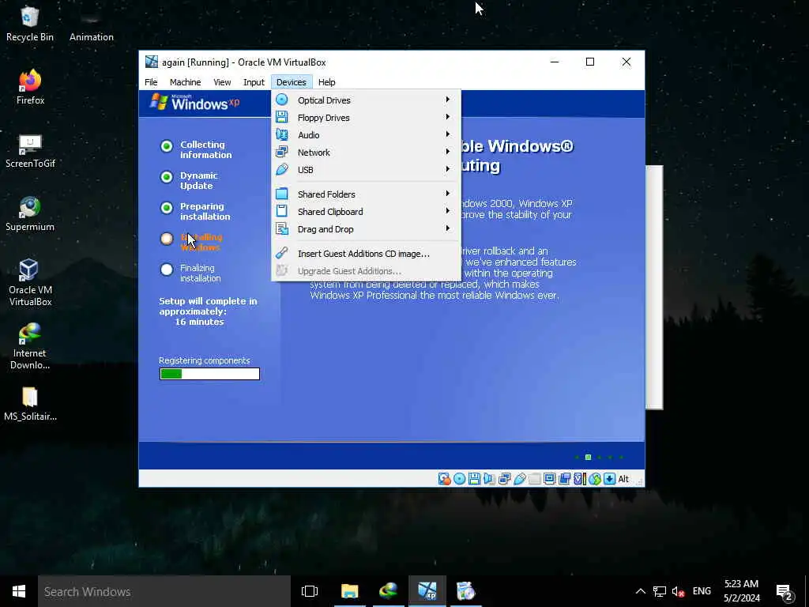809x607 pixels.
Task: Expand the Shared Folders submenu arrow
Action: coord(447,194)
